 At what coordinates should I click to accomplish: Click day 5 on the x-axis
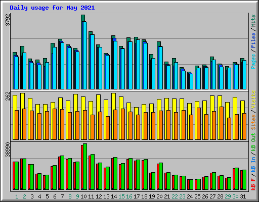pos(47,196)
